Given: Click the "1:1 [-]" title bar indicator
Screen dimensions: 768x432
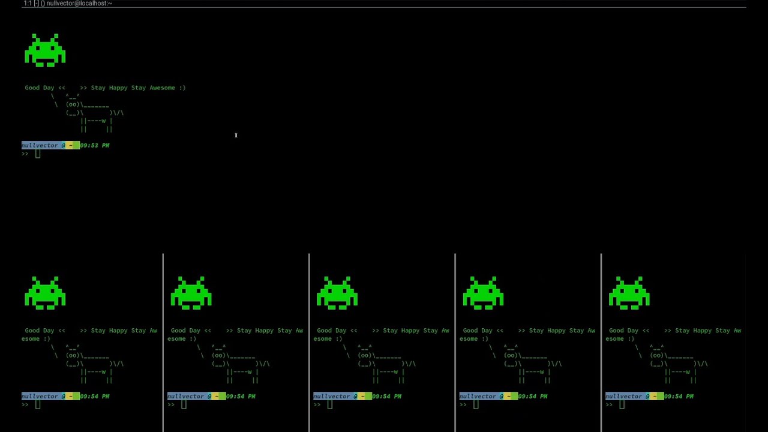Looking at the screenshot, I should point(31,4).
